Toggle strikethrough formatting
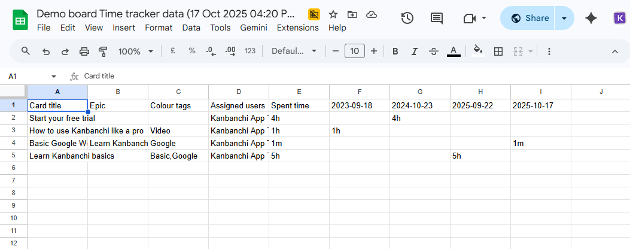 coord(434,51)
